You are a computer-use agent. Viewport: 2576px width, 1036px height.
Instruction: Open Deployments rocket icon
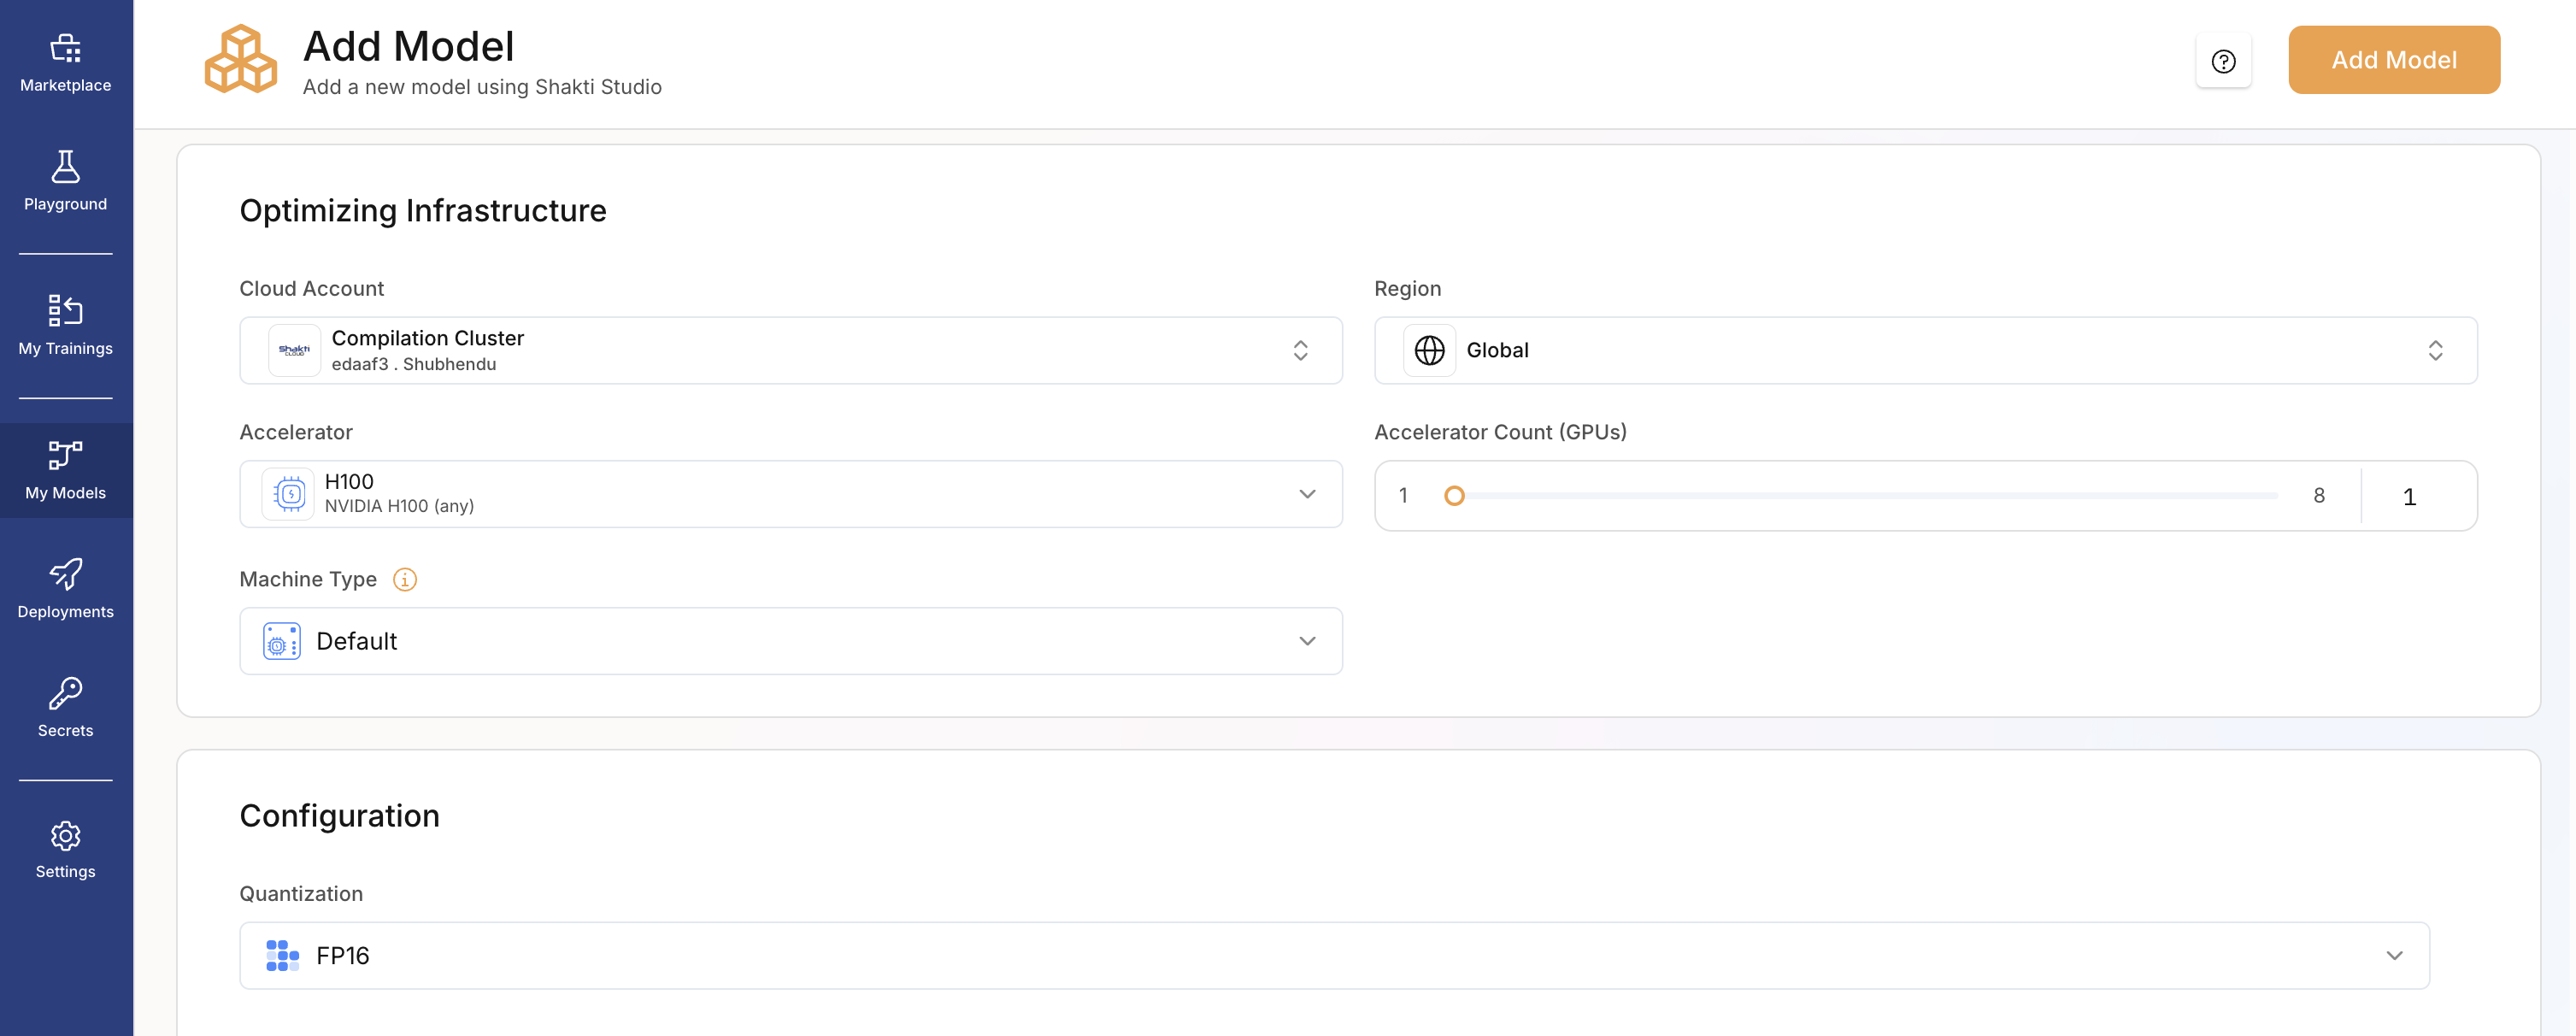tap(65, 574)
